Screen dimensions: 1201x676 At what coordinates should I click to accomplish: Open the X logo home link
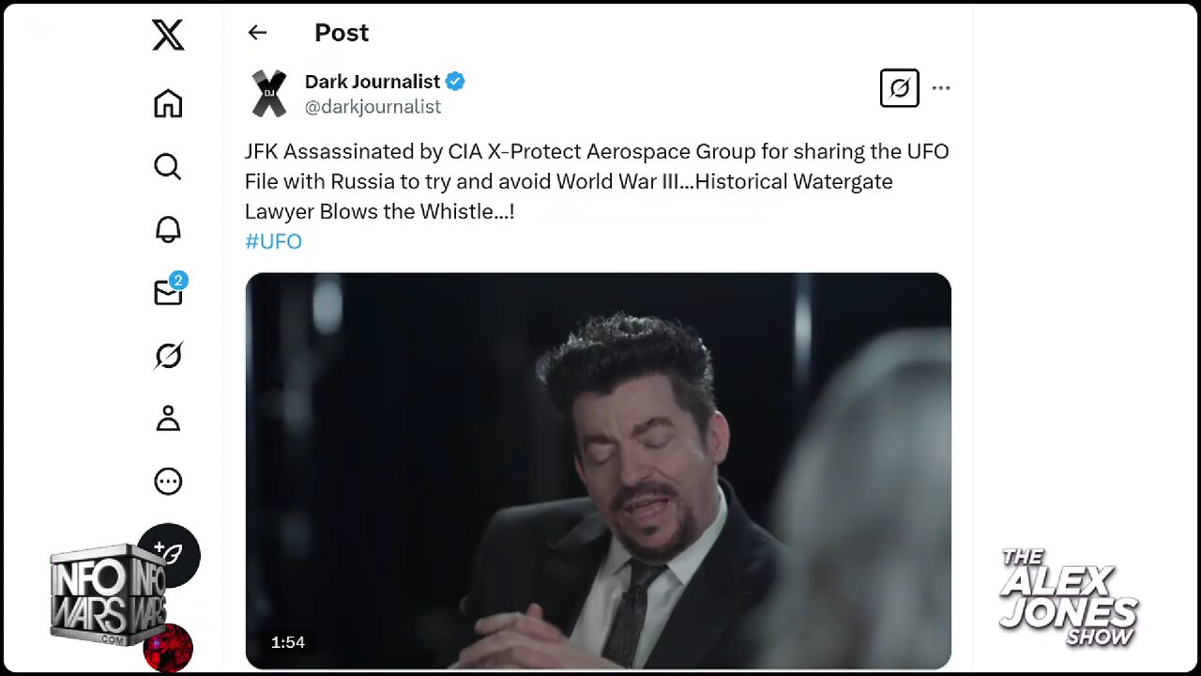168,36
